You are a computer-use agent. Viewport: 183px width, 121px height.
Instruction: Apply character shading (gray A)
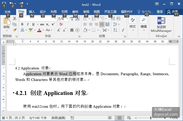[x=72, y=30]
